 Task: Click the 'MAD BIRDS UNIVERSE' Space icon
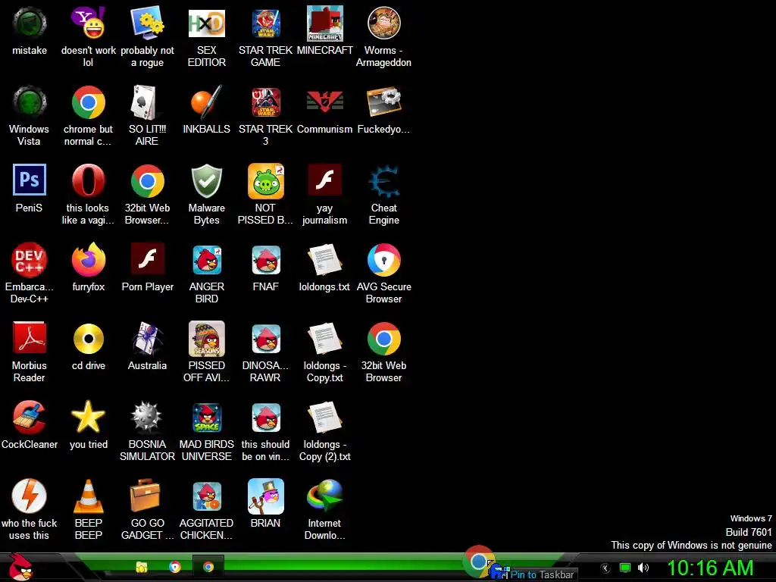(x=206, y=418)
